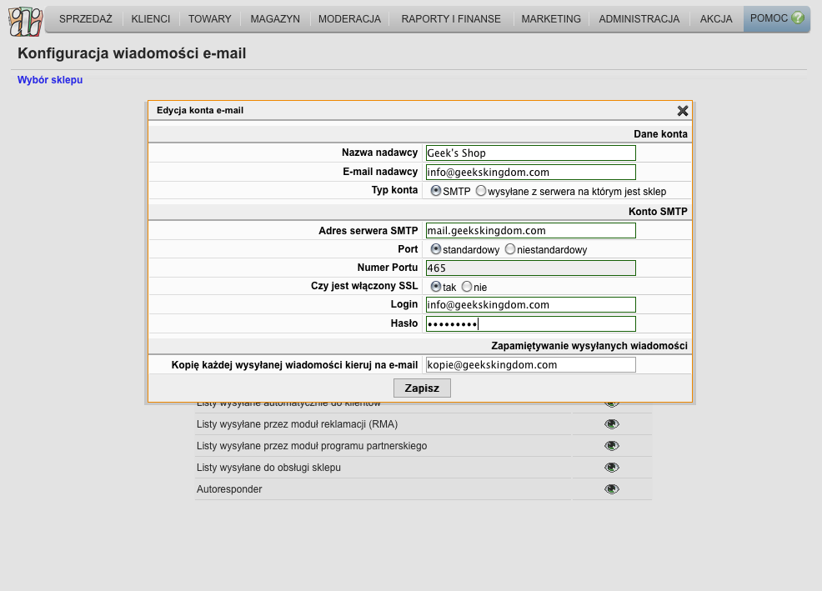Click the shop logo icon in header
Viewport: 822px width, 591px height.
[25, 21]
